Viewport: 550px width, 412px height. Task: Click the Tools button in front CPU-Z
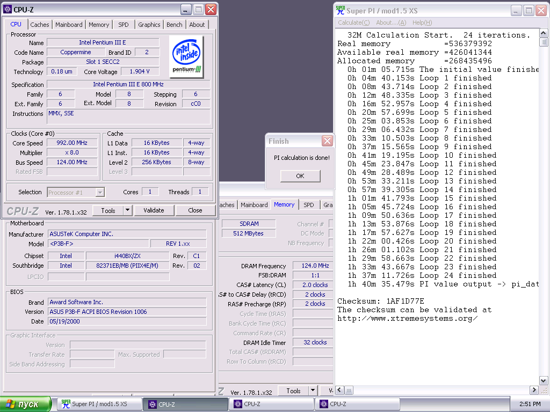coord(108,210)
